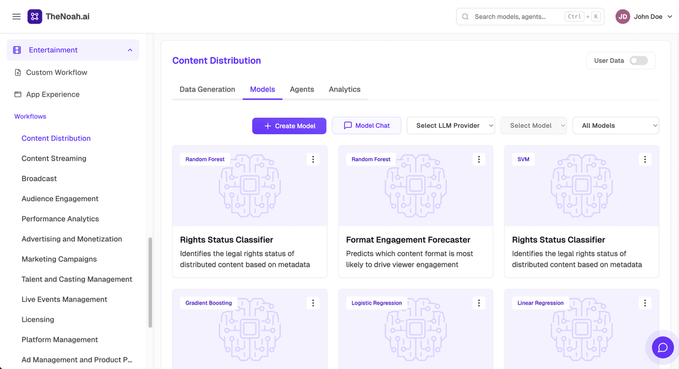679x369 pixels.
Task: Click the search models, agents field
Action: (530, 17)
